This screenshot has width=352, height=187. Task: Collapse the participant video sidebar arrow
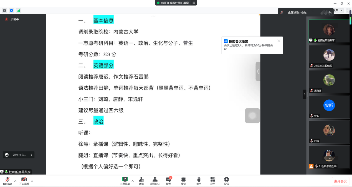(304, 94)
